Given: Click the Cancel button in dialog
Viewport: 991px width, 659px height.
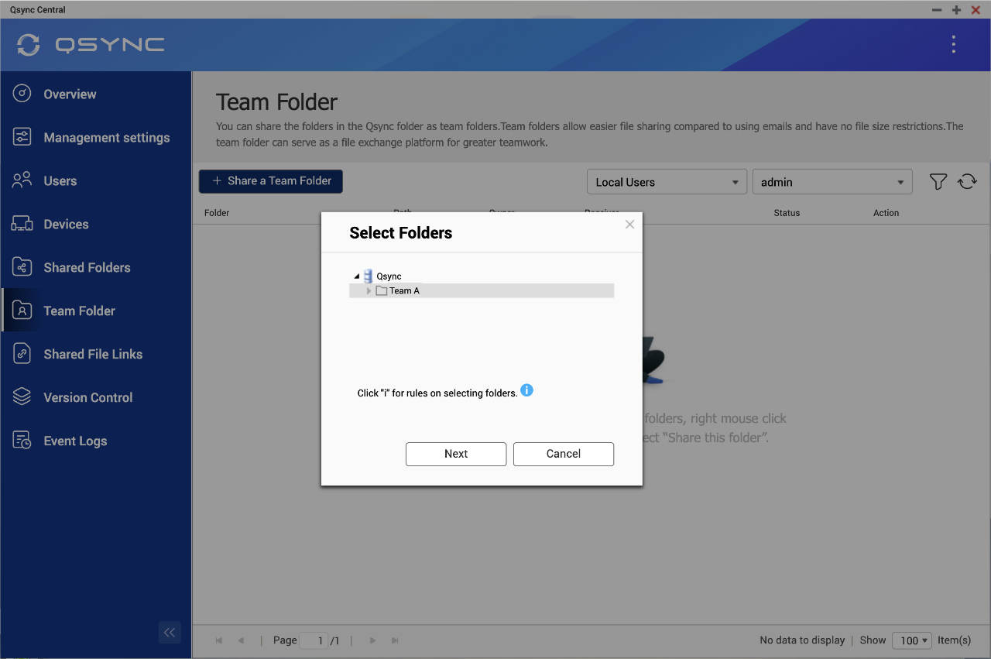Looking at the screenshot, I should click(564, 454).
